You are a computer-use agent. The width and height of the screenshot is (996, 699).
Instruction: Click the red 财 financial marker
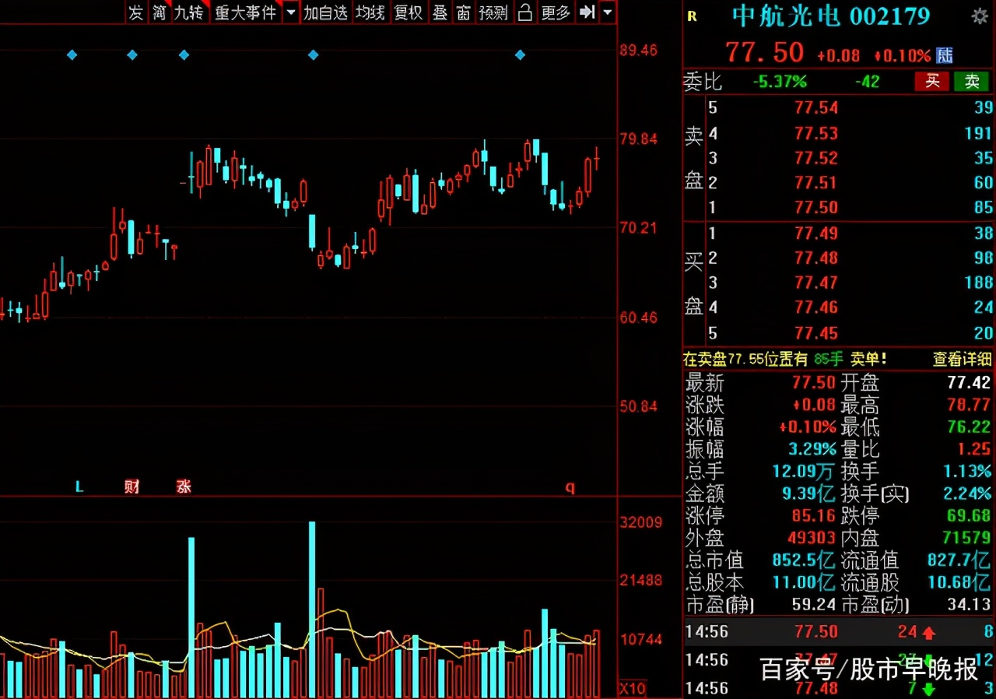coord(132,487)
